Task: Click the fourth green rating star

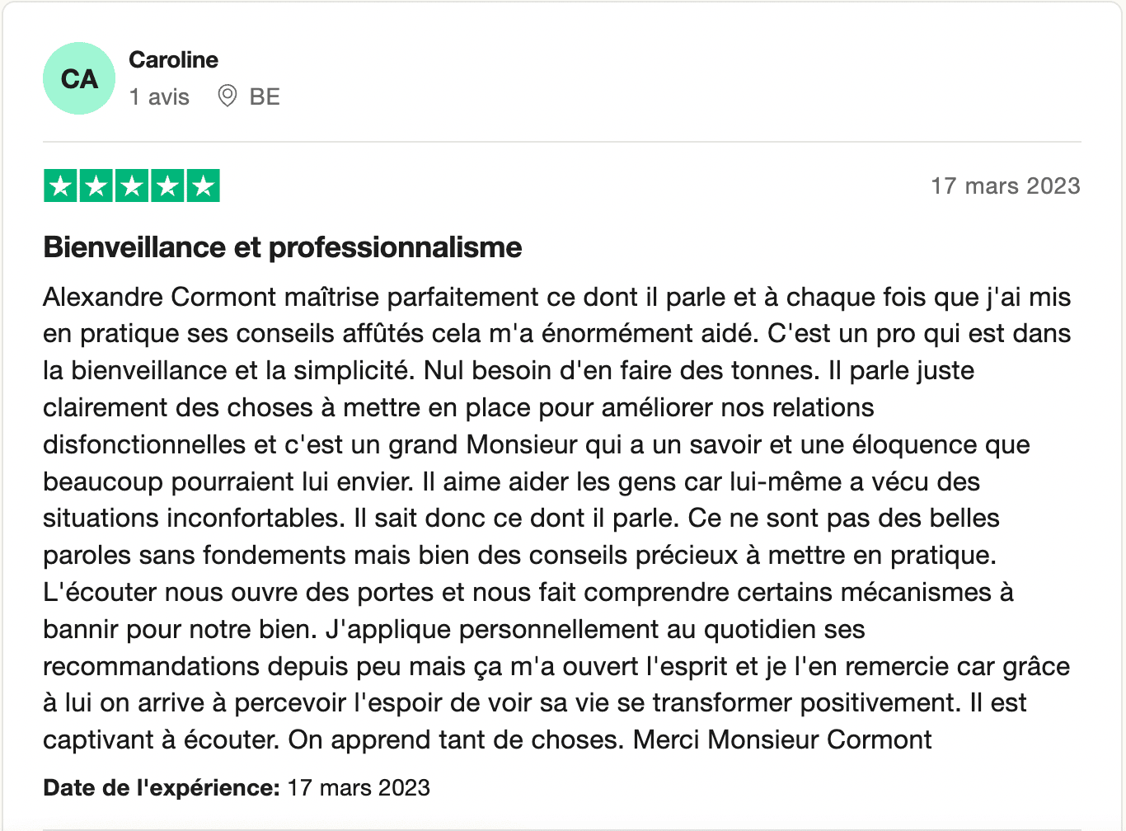Action: click(x=167, y=185)
